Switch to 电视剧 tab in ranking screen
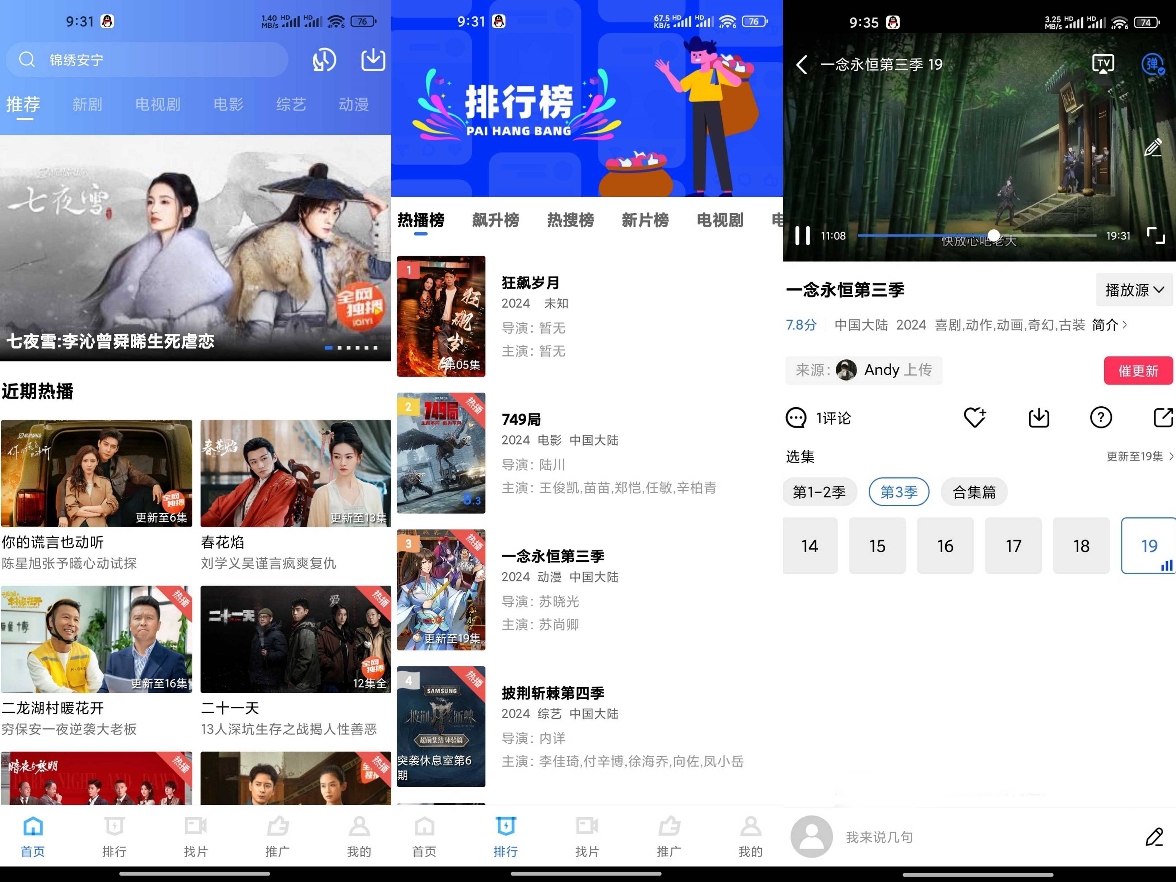The image size is (1176, 882). pyautogui.click(x=720, y=220)
